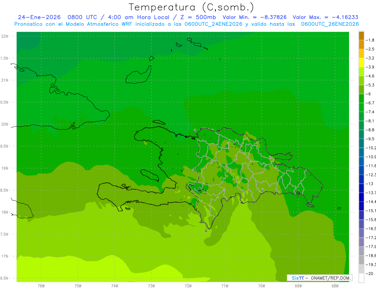Click the 22N latitude label
376x290 pixels.
pos(5,36)
